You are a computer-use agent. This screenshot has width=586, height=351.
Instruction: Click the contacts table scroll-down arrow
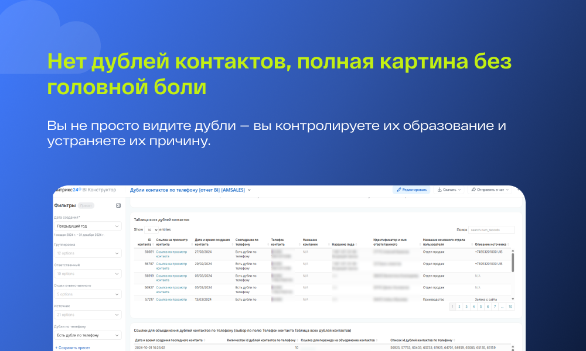coord(513,299)
